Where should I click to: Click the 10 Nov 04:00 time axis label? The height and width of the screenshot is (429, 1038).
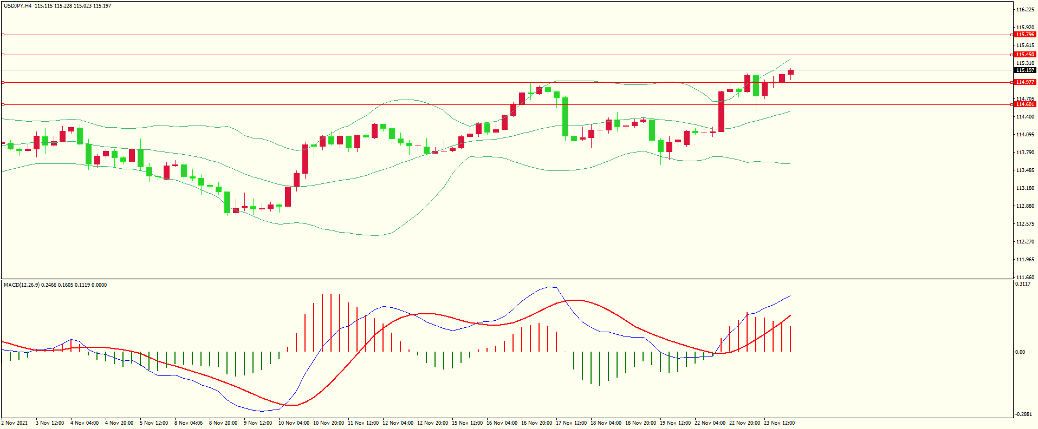[294, 423]
